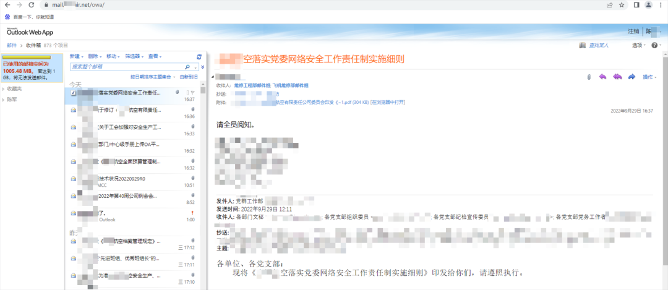Click the red importance mark at 1:00
The width and height of the screenshot is (668, 290).
[x=193, y=213]
